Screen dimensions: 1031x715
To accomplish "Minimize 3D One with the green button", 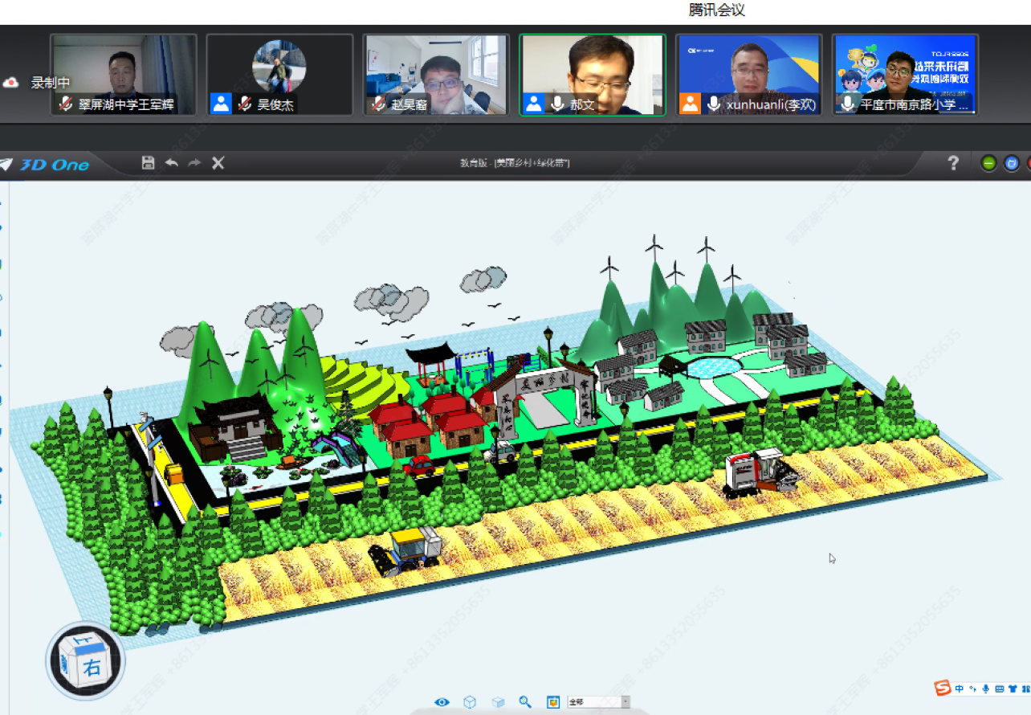I will click(989, 163).
